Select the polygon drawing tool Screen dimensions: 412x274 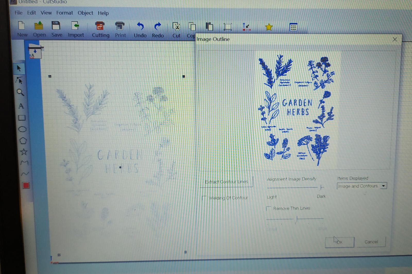pos(23,141)
